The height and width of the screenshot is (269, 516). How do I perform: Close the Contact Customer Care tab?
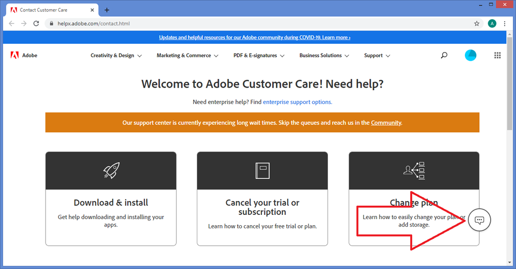[x=92, y=10]
